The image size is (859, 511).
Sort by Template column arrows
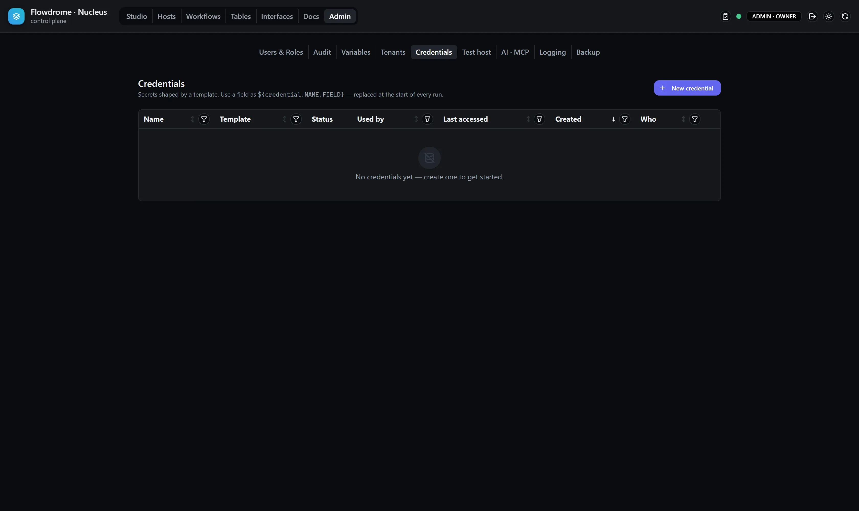(x=285, y=119)
